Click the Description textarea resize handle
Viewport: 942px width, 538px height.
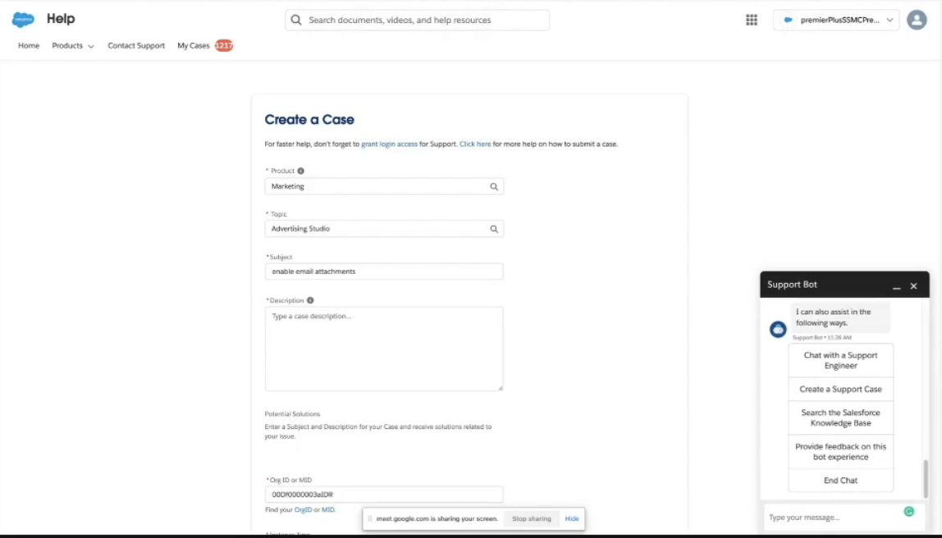point(500,388)
